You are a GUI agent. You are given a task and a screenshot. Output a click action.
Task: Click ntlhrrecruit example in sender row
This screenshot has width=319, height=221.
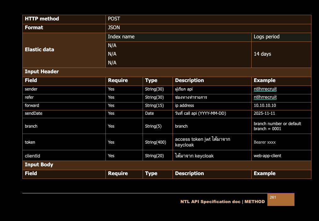click(265, 89)
